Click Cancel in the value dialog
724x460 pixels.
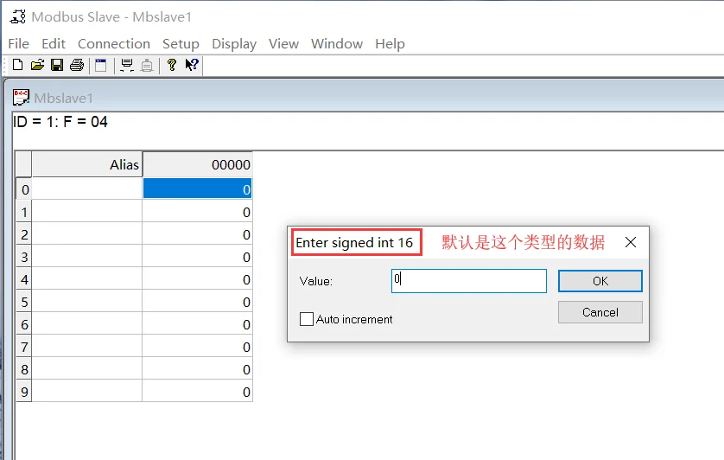(x=600, y=312)
